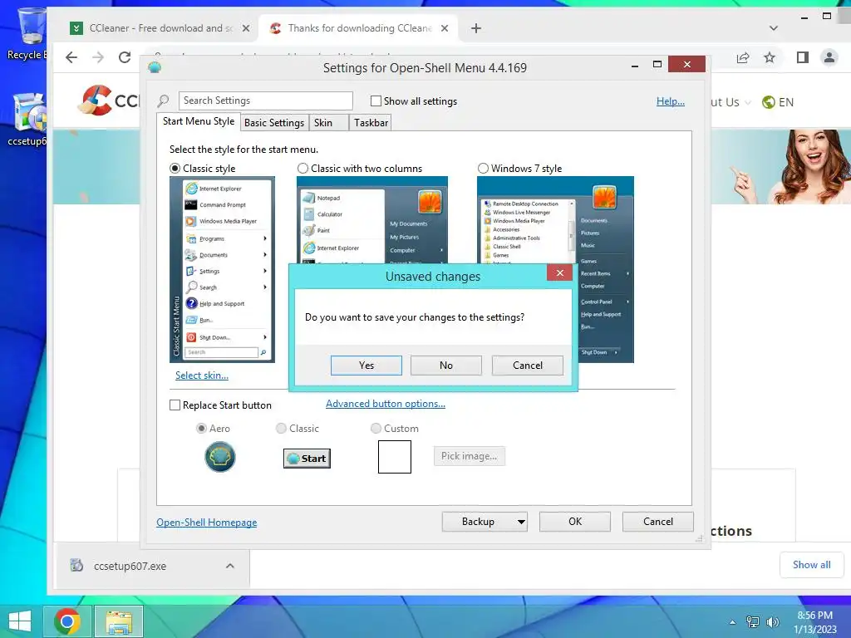Click the Pick image button

469,456
